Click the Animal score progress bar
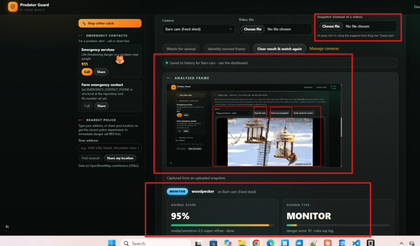The height and width of the screenshot is (246, 420). 223,225
